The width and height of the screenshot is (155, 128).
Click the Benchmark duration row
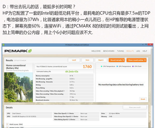(64, 100)
